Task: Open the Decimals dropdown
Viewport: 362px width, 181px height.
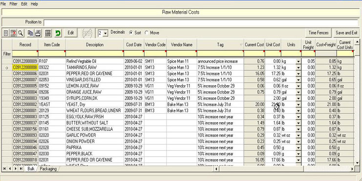Action: click(105, 34)
